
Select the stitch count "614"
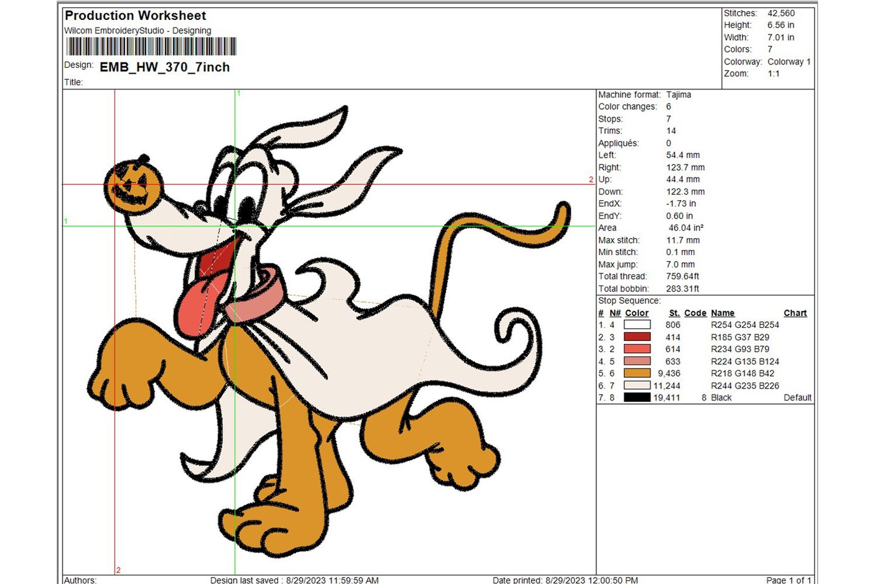pos(673,349)
